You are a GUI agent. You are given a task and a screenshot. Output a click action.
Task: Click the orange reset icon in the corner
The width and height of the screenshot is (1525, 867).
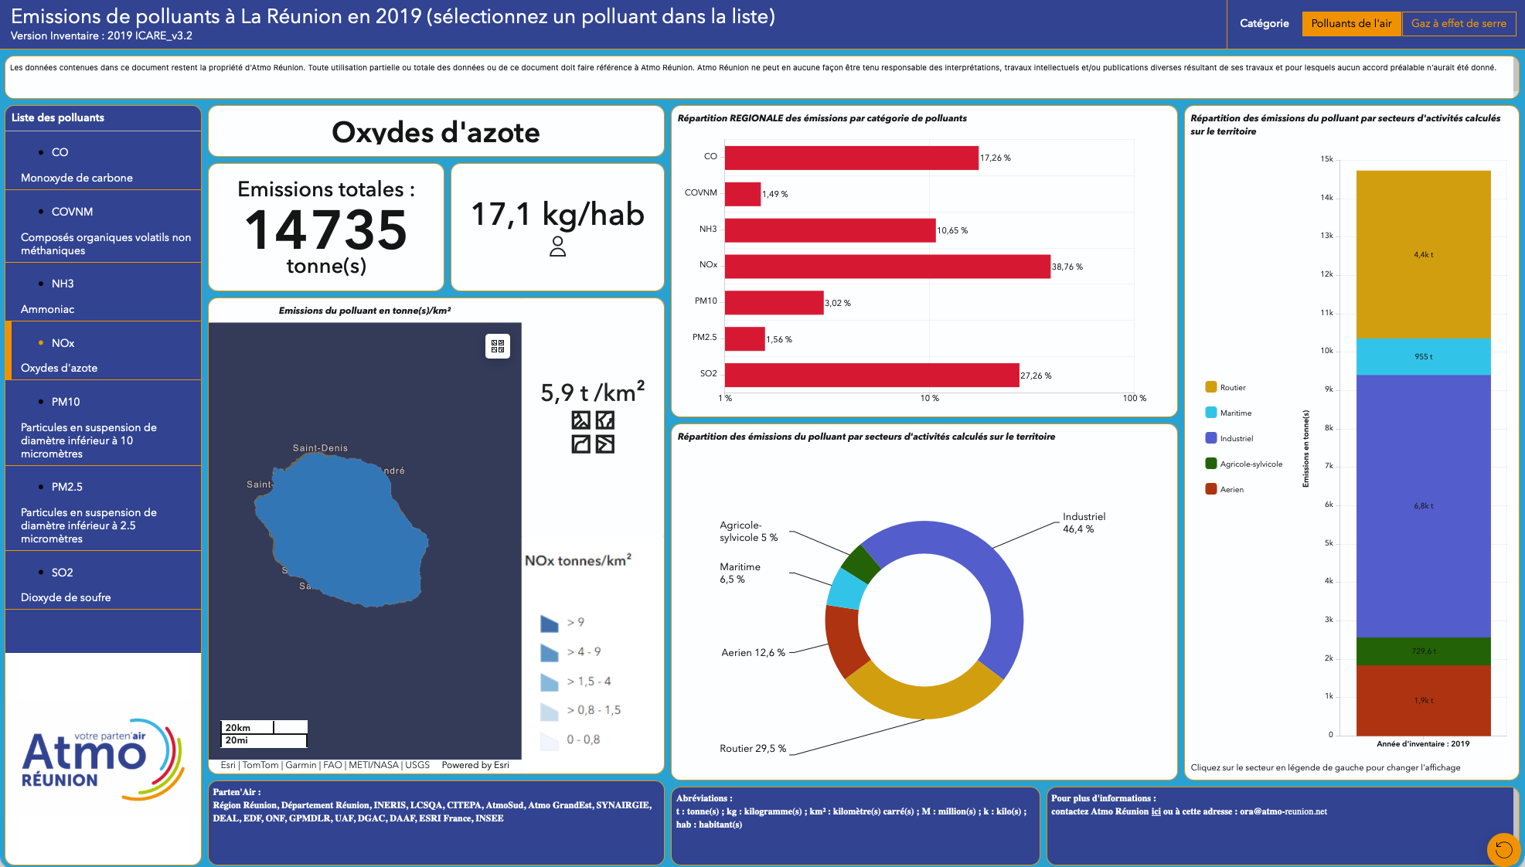pyautogui.click(x=1503, y=850)
